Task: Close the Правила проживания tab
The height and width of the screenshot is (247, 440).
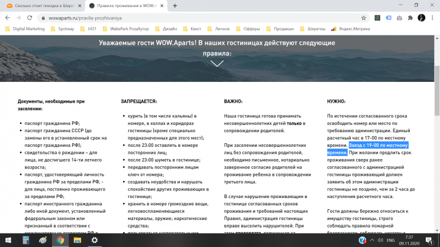Action: (x=162, y=5)
